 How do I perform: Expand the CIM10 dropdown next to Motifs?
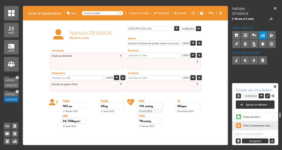(x=193, y=43)
